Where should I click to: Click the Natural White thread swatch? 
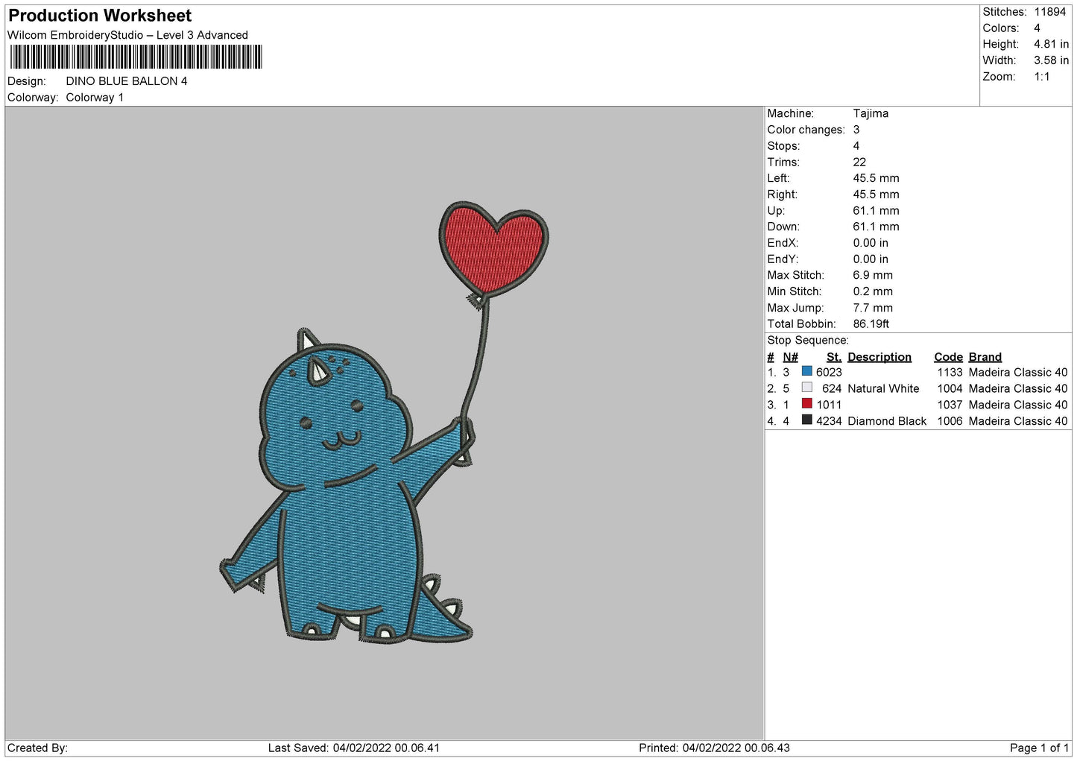tap(806, 388)
